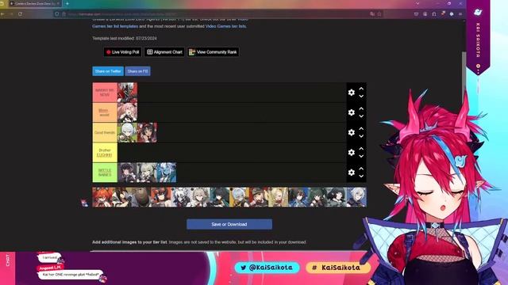
Task: Select the character placed in the red tier
Action: [x=127, y=93]
